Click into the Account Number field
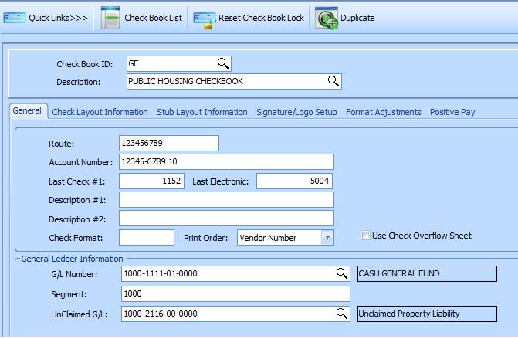 point(225,161)
